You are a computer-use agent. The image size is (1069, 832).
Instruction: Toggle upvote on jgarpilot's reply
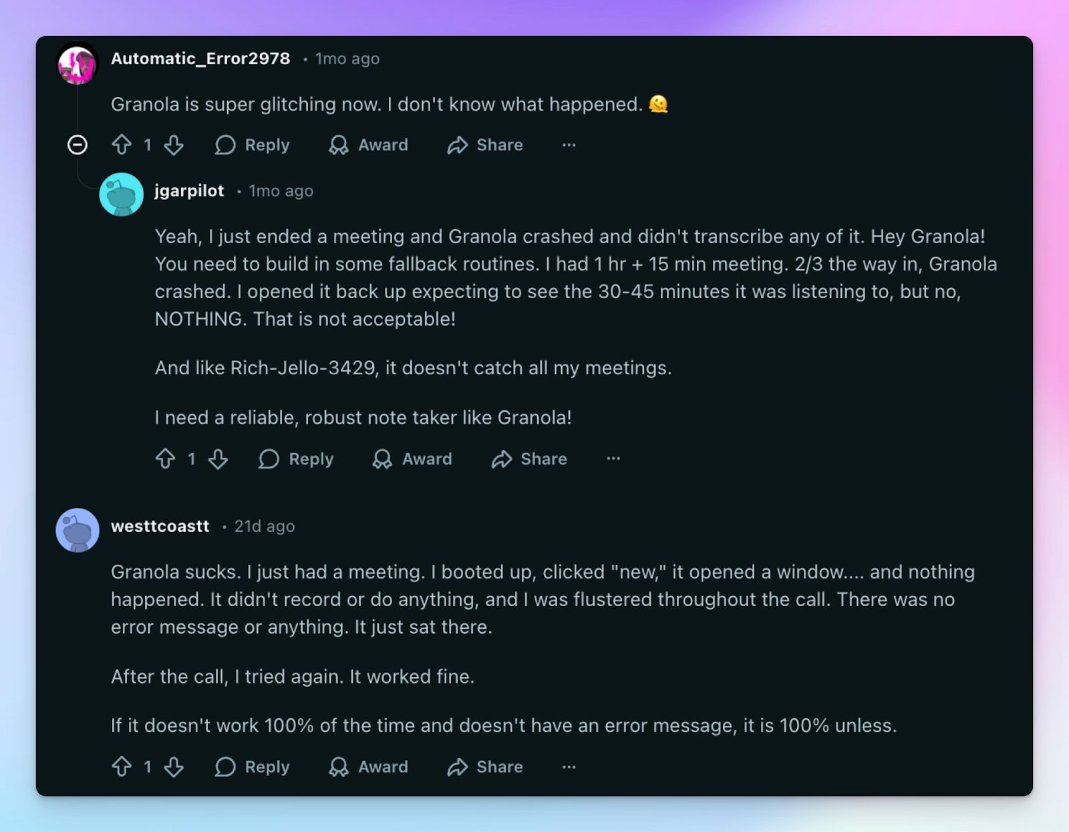(166, 459)
